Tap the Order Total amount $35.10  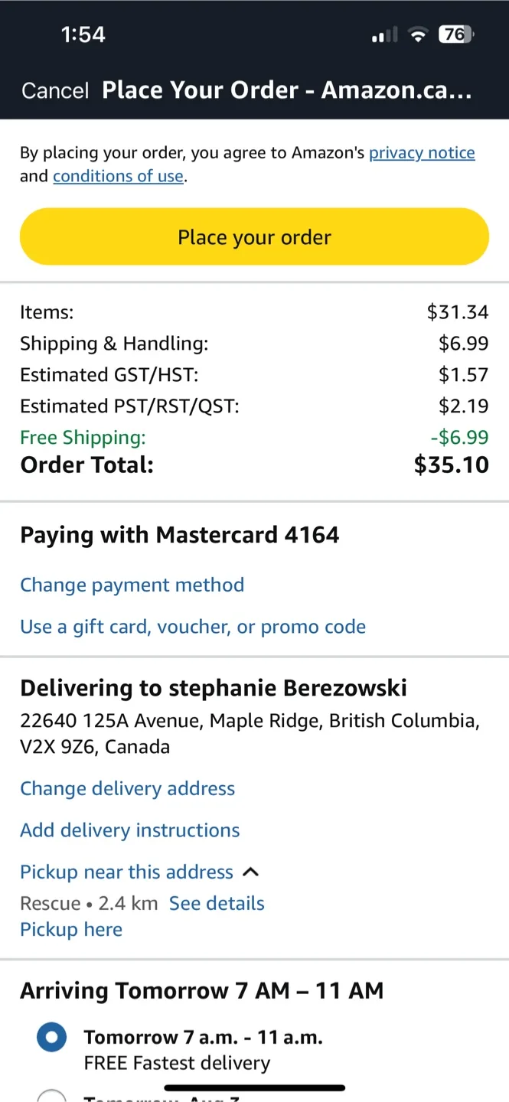451,465
